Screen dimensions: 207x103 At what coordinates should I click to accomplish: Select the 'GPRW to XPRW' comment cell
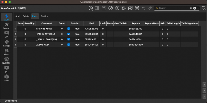[47, 29]
